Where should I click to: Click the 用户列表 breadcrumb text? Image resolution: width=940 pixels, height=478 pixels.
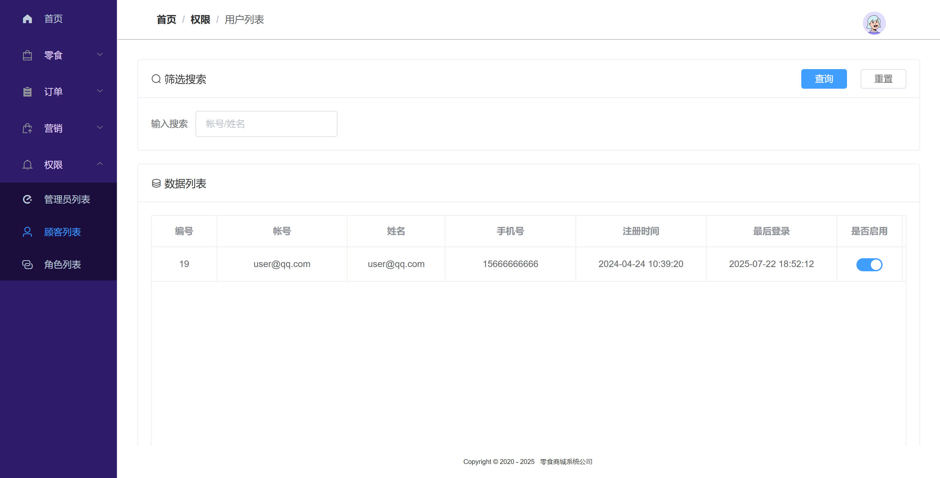244,19
